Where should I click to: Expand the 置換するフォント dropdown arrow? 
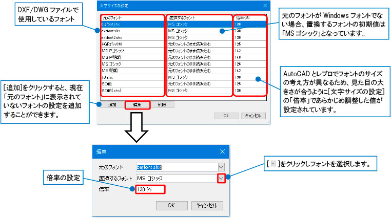(221, 178)
